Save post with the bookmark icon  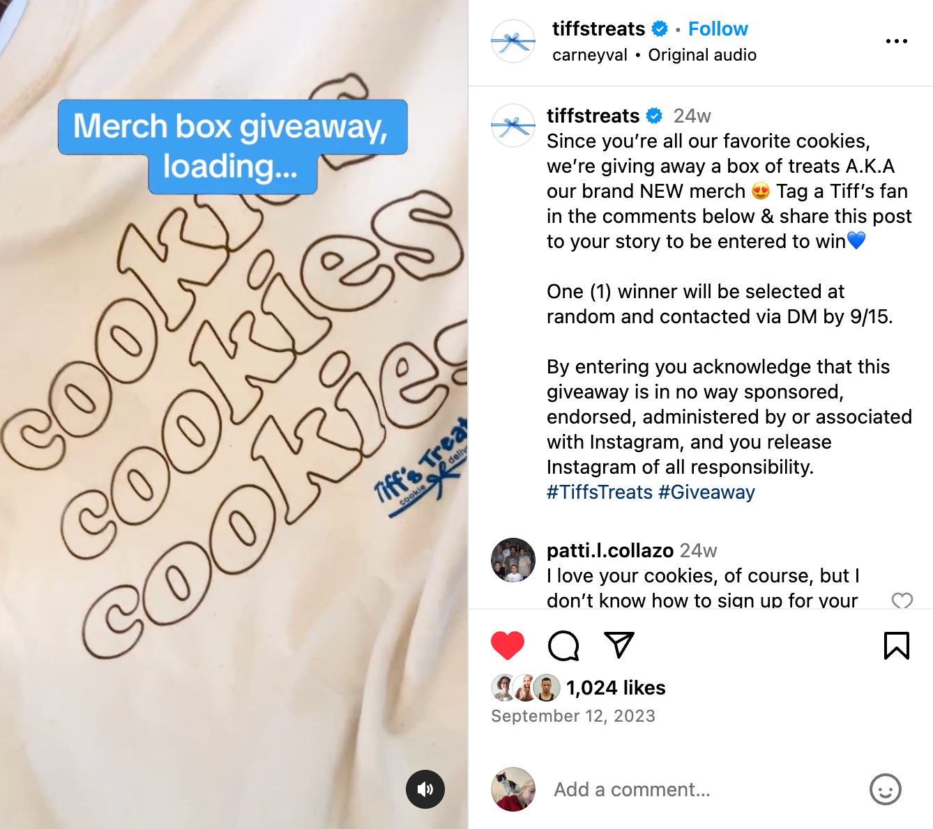897,646
